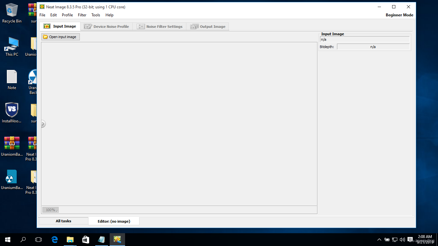Switch to the Output Image tab
Screen dimensions: 438x246
pos(208,27)
